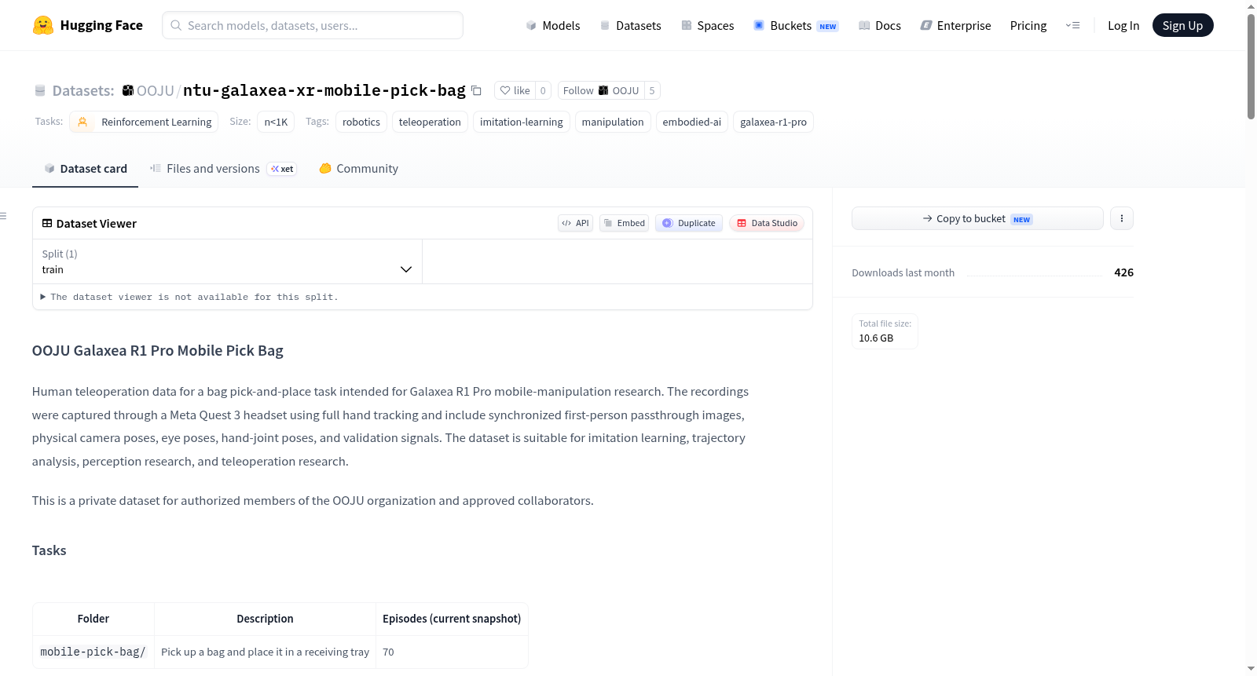Open the API button in Dataset Viewer
Viewport: 1257px width, 676px height.
(x=575, y=223)
